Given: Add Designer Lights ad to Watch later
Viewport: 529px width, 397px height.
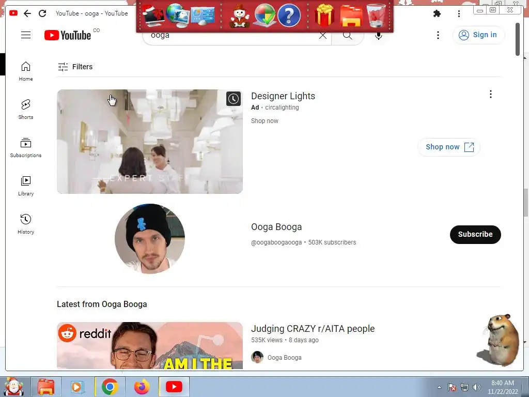Looking at the screenshot, I should click(234, 99).
